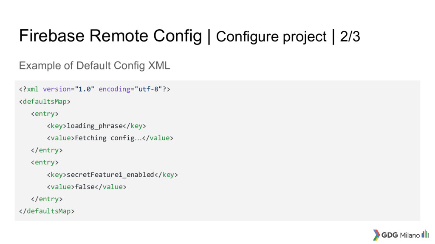The width and height of the screenshot is (435, 244).
Task: Click the loading_phrase key text
Action: tap(95, 126)
